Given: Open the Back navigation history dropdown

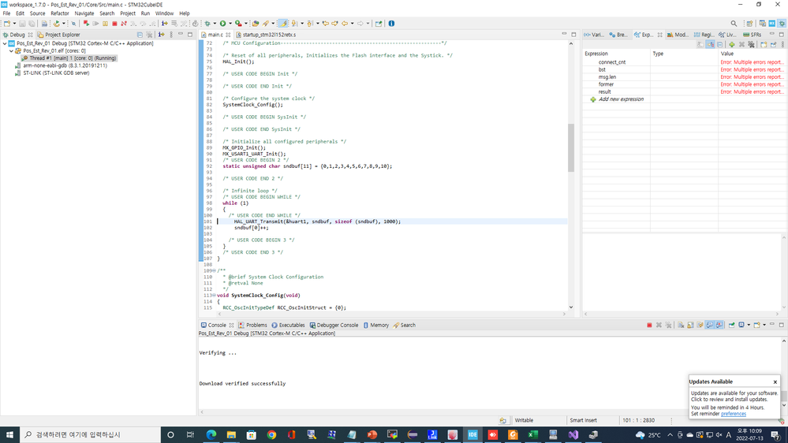Looking at the screenshot, I should 353,24.
